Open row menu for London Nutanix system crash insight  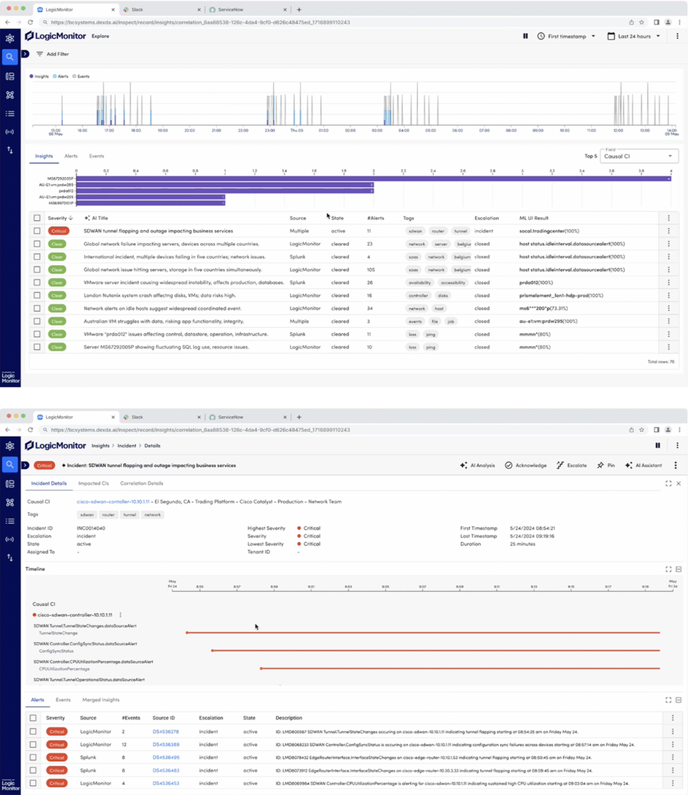point(668,295)
